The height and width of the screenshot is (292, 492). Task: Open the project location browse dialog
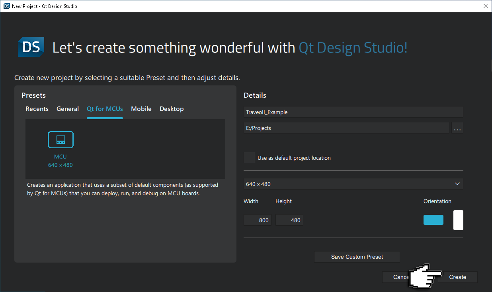tap(457, 128)
